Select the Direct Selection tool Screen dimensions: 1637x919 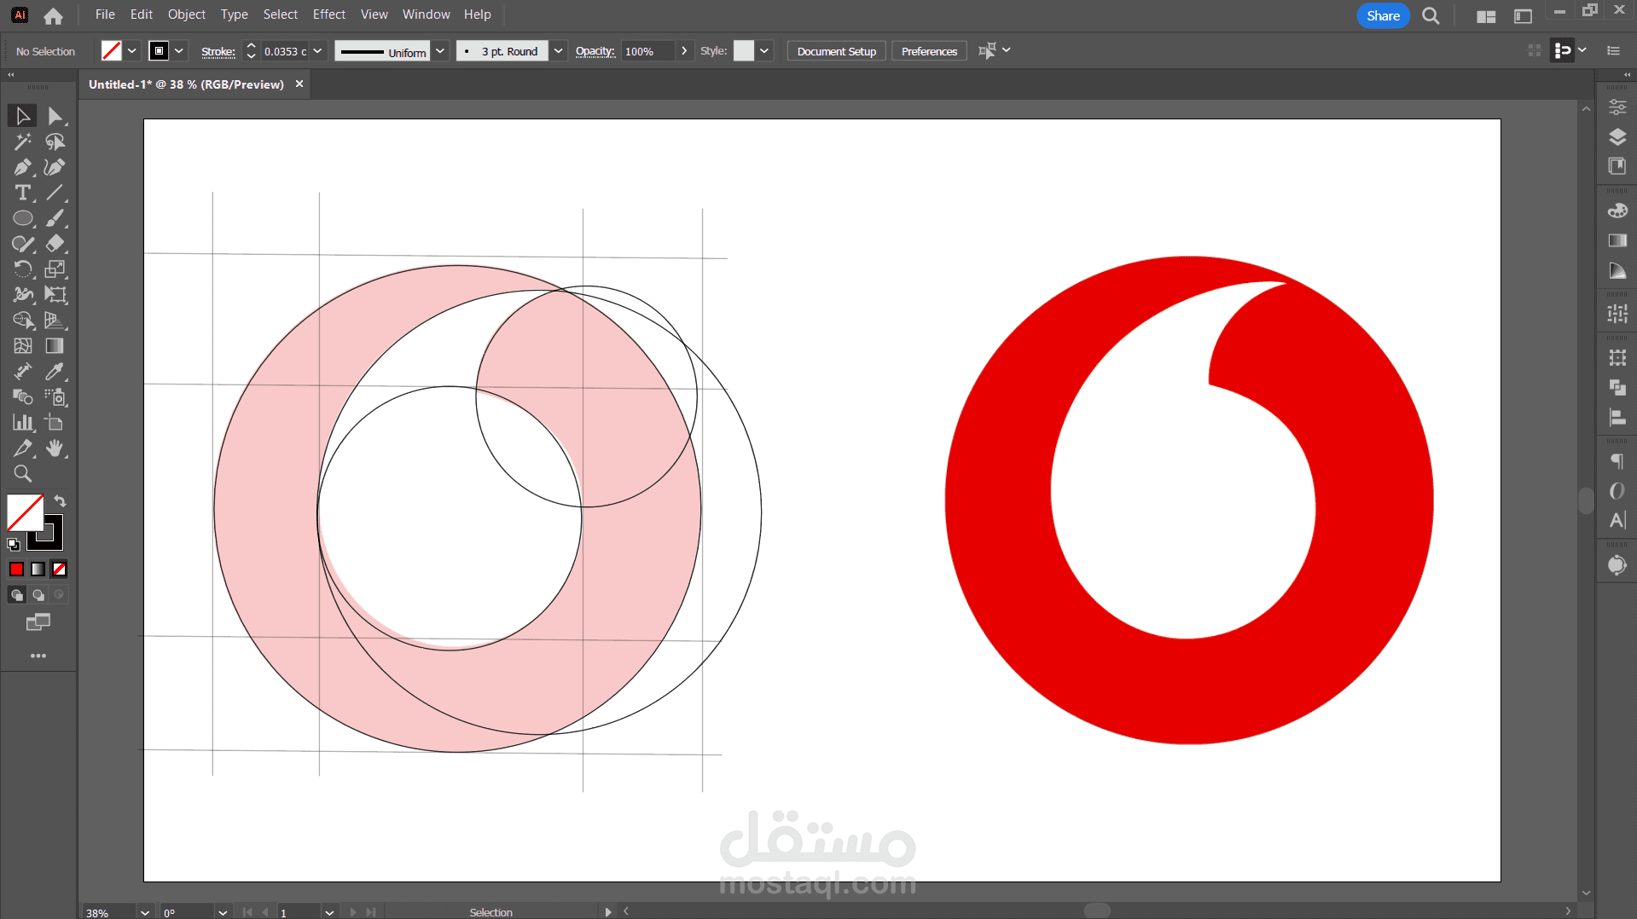point(55,116)
